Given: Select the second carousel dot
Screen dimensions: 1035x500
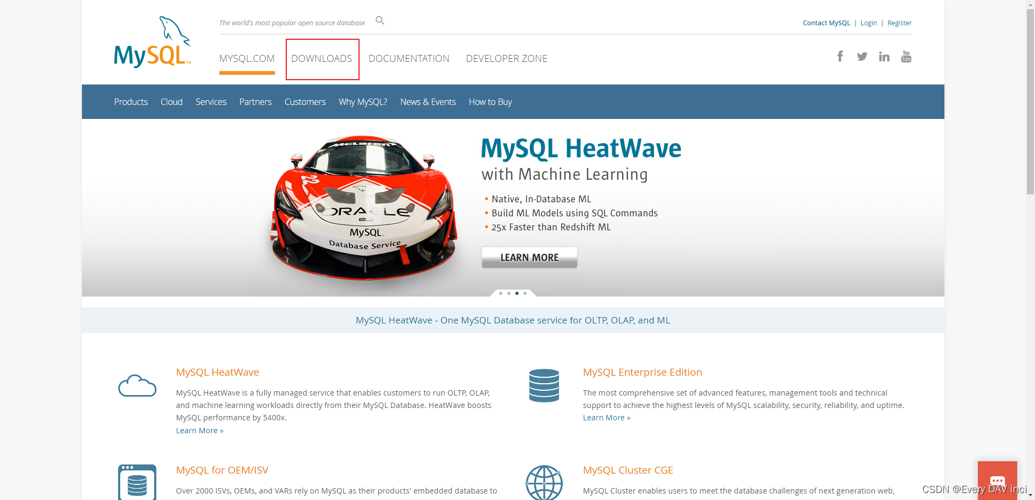Looking at the screenshot, I should point(509,293).
